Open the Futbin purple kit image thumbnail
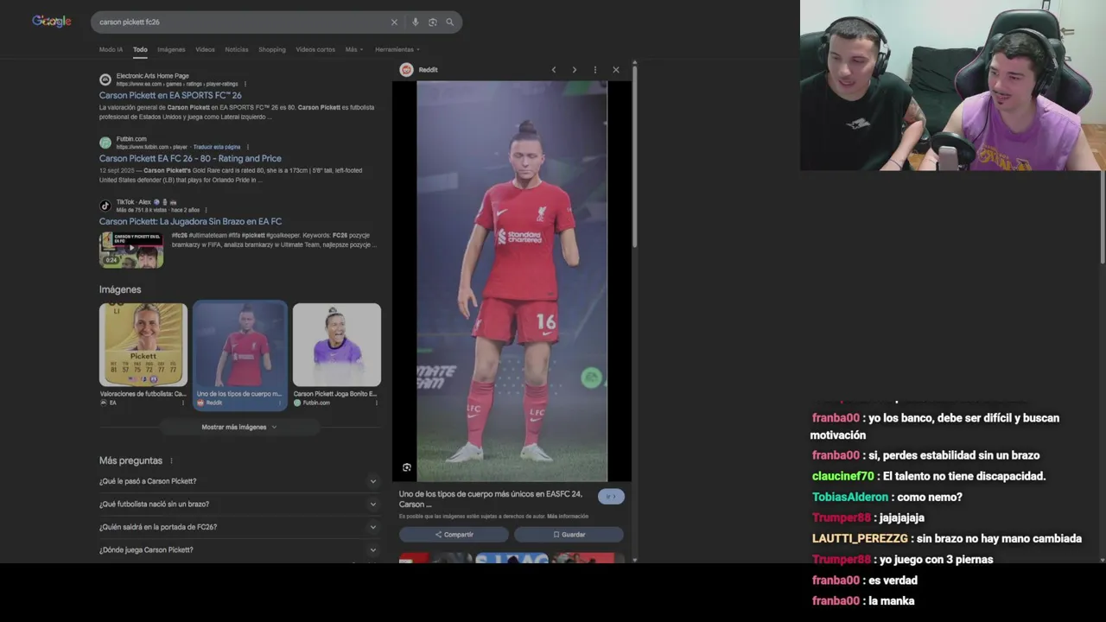 (337, 345)
